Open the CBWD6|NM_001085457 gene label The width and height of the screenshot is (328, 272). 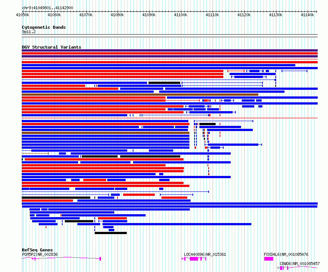[300, 264]
